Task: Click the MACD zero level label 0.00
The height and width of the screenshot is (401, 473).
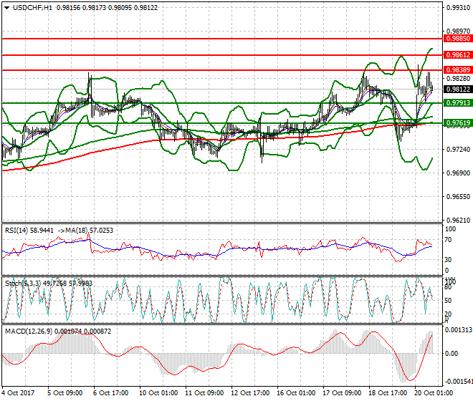Action: 451,353
